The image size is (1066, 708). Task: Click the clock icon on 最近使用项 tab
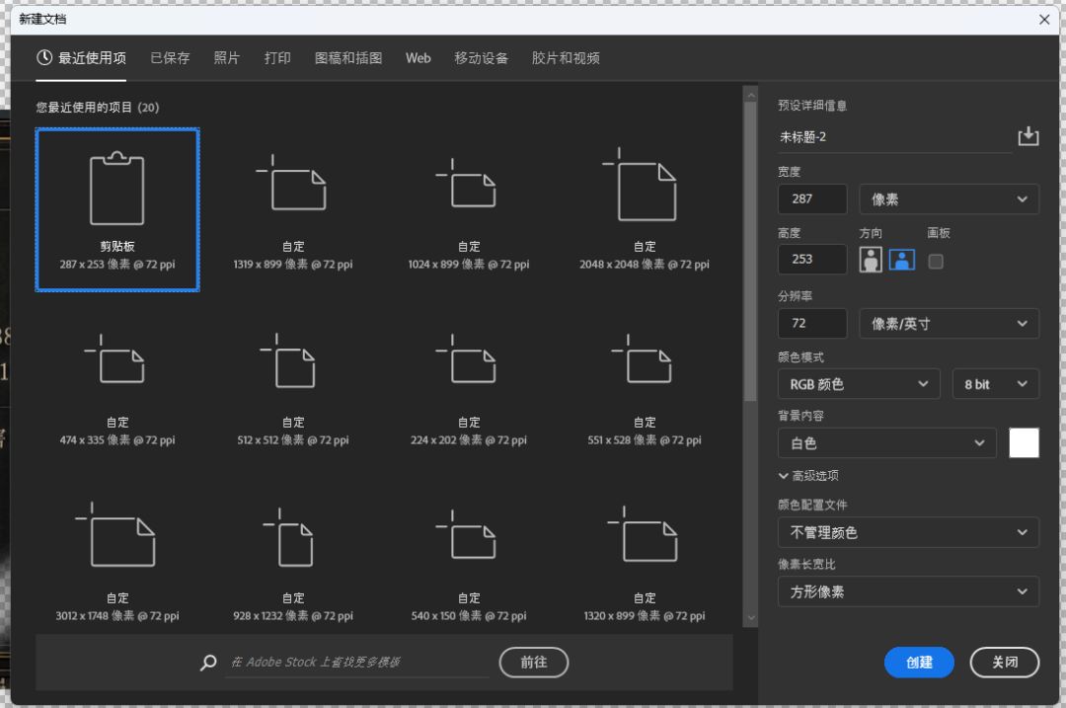[x=44, y=58]
